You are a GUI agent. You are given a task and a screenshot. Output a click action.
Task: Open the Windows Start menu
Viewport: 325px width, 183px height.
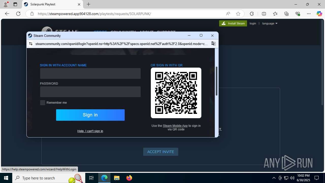[x=6, y=178]
